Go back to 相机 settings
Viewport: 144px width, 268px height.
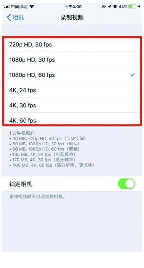15,17
